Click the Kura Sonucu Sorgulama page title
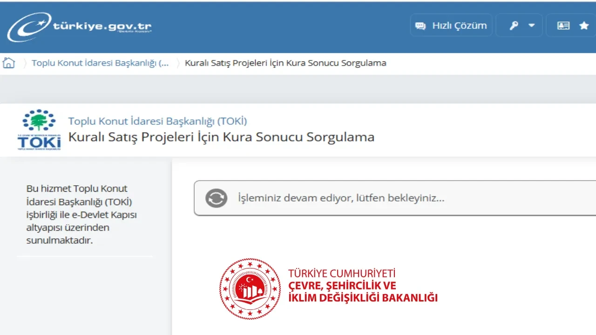This screenshot has width=596, height=335. click(221, 137)
